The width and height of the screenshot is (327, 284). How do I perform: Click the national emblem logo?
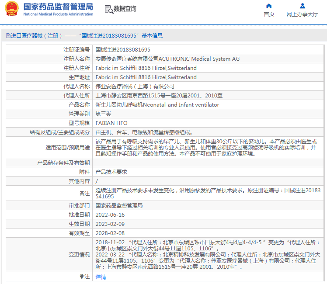coord(11,9)
